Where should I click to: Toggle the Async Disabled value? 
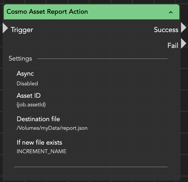(27, 83)
